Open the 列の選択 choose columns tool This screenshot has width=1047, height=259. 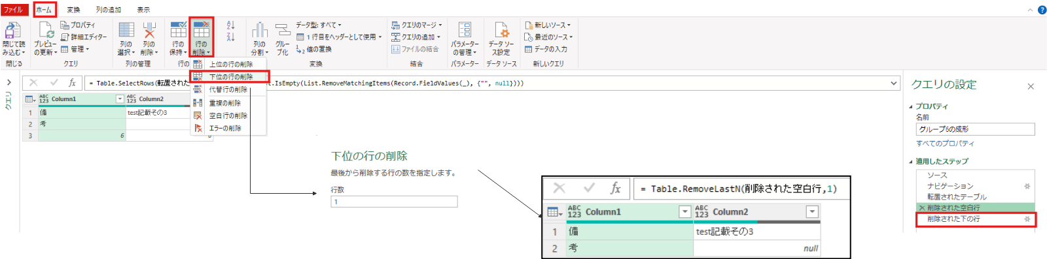(x=126, y=30)
